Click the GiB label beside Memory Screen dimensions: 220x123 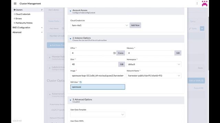pyautogui.click(x=178, y=53)
